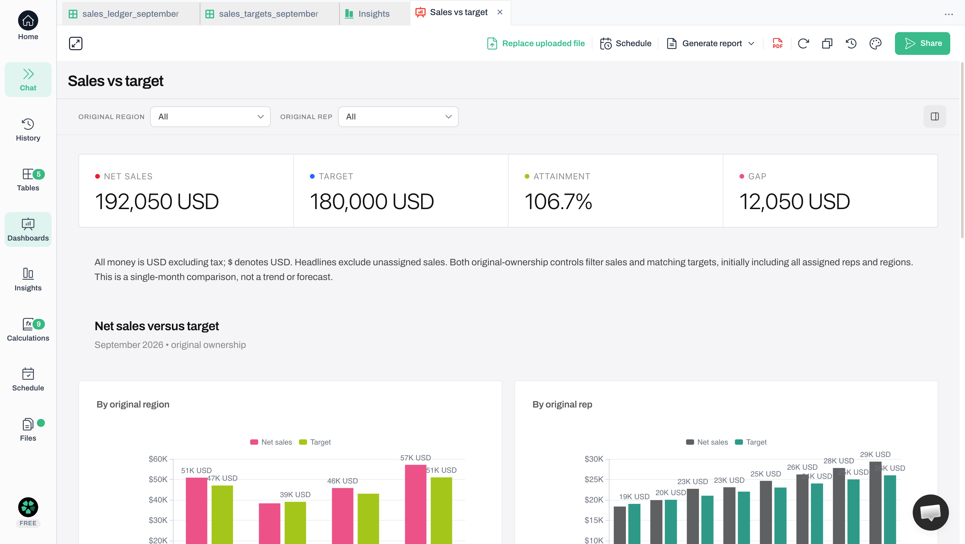The width and height of the screenshot is (965, 544).
Task: Toggle the side panel layout icon
Action: pyautogui.click(x=935, y=117)
